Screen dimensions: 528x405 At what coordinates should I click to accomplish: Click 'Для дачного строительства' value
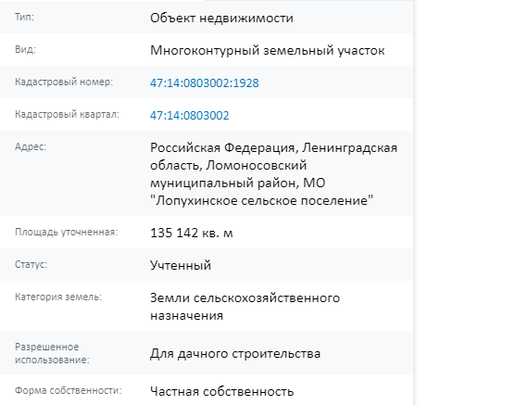pyautogui.click(x=235, y=353)
